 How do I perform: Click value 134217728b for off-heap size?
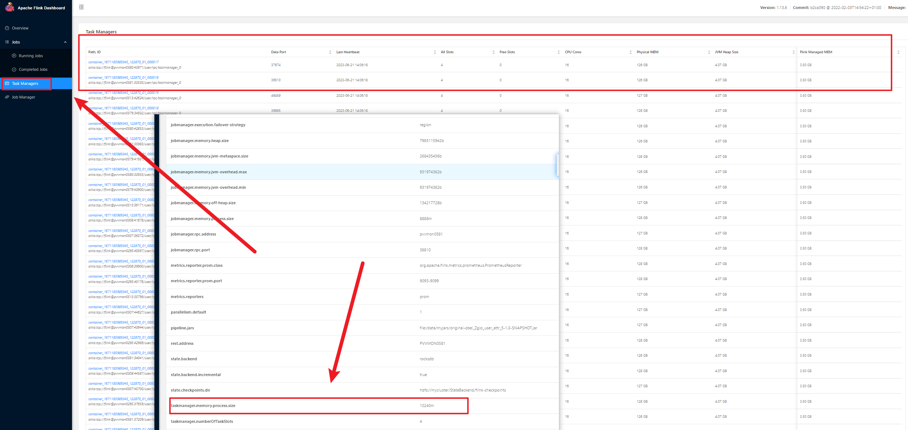click(x=430, y=203)
